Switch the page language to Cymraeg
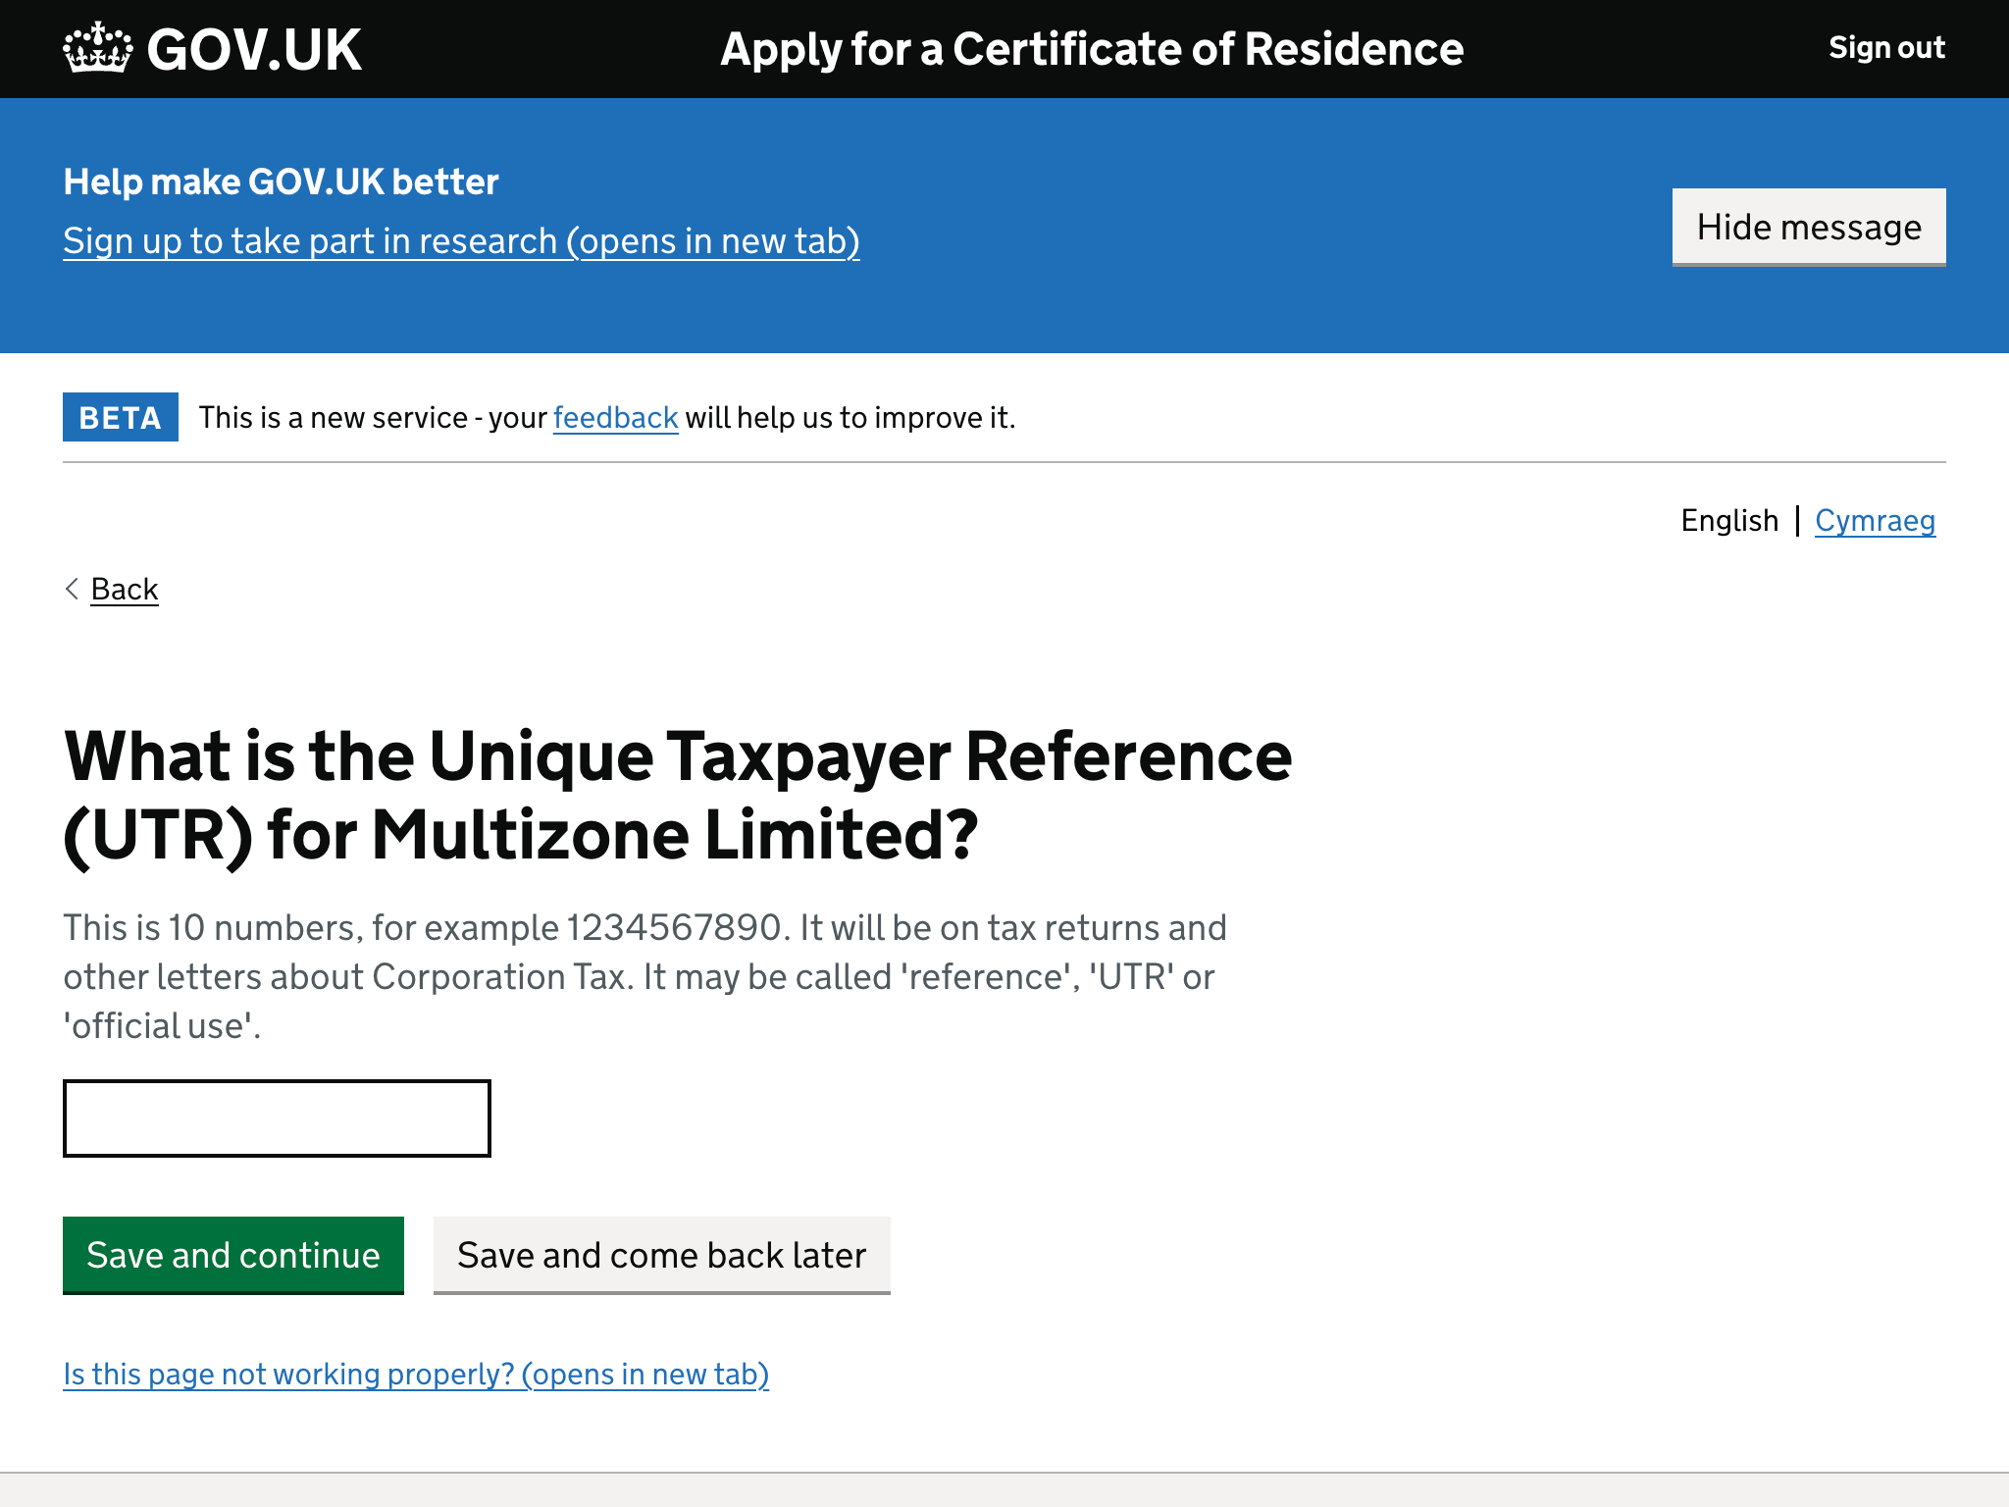Image resolution: width=2009 pixels, height=1507 pixels. 1876,521
